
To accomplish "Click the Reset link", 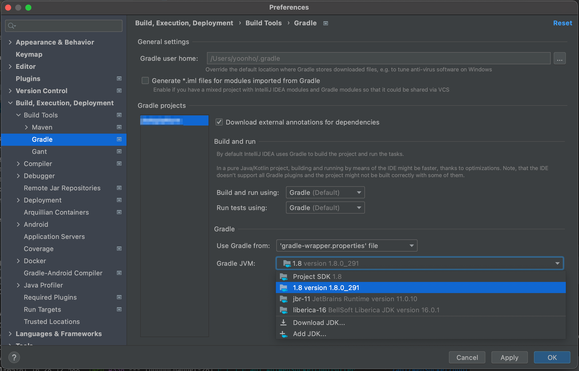I will pos(562,23).
